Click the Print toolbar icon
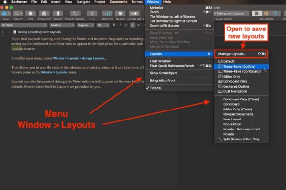 tap(31, 14)
